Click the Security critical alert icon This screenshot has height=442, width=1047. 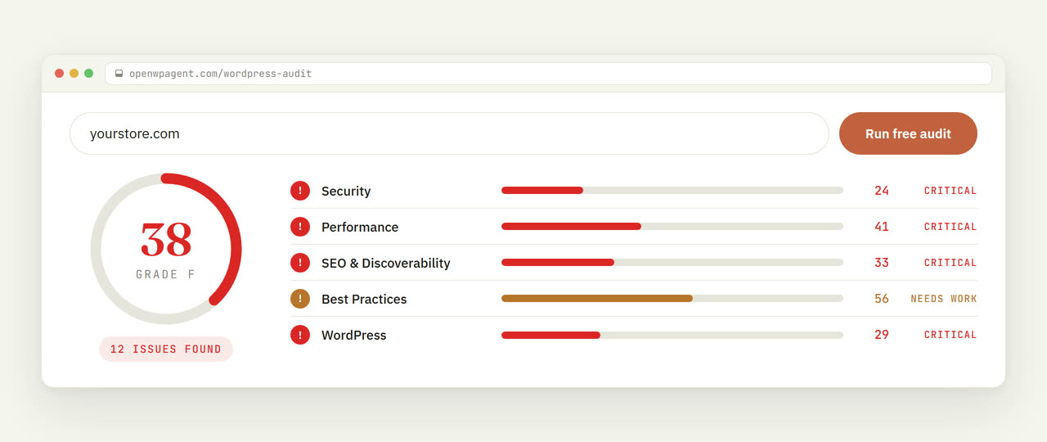tap(300, 191)
